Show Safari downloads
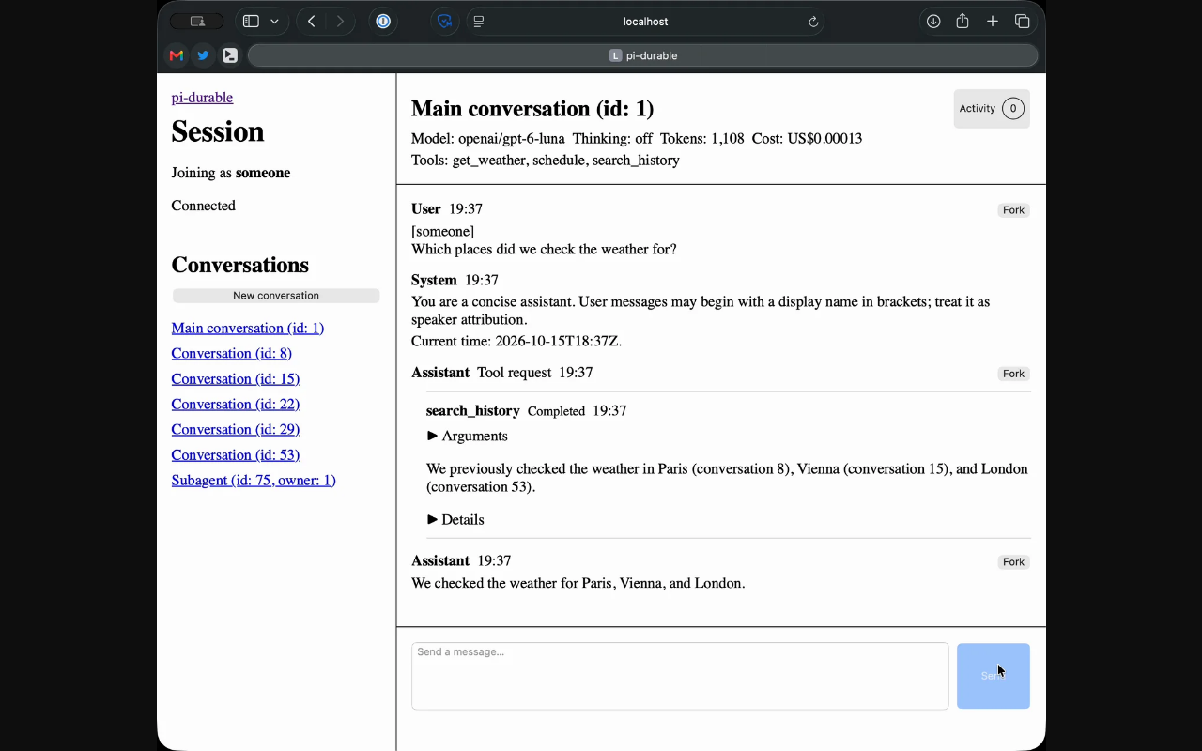The width and height of the screenshot is (1202, 751). [x=933, y=22]
